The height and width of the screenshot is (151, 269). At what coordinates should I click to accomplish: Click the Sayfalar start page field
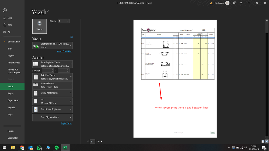[46, 71]
